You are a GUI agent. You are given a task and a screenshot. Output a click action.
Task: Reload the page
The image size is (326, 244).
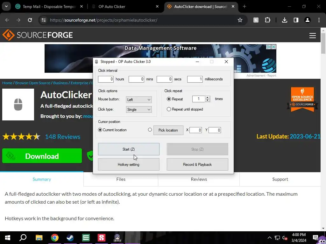pyautogui.click(x=30, y=20)
